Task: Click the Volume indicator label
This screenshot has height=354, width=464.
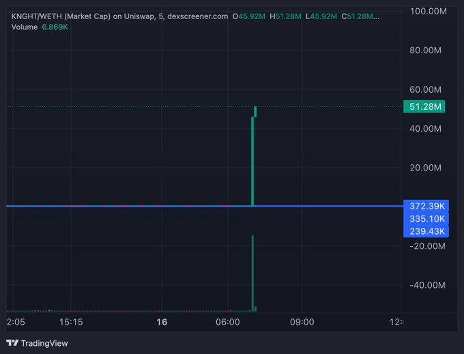Action: [25, 27]
